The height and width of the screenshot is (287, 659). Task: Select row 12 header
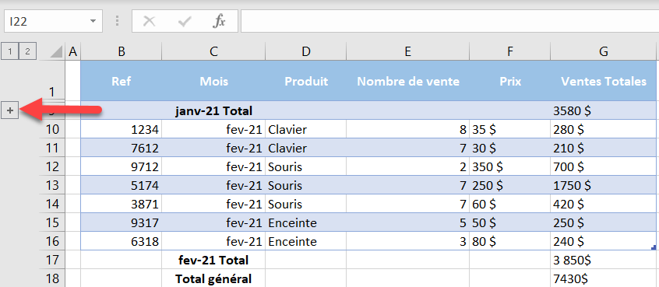[52, 166]
